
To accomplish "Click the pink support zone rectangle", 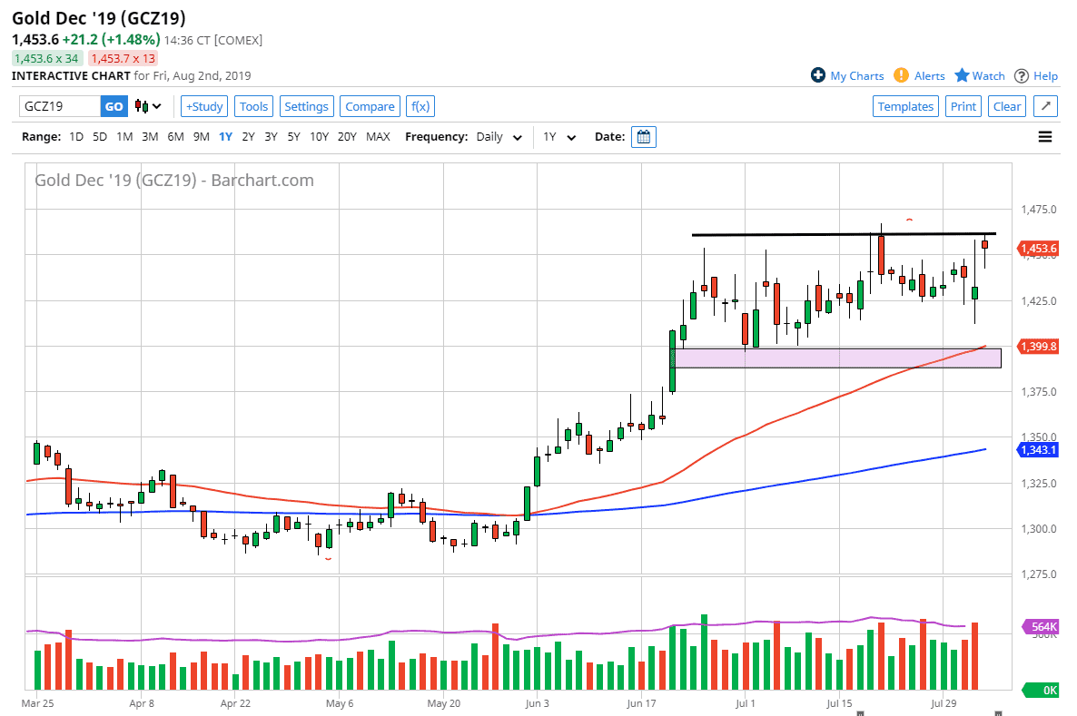I will (835, 358).
